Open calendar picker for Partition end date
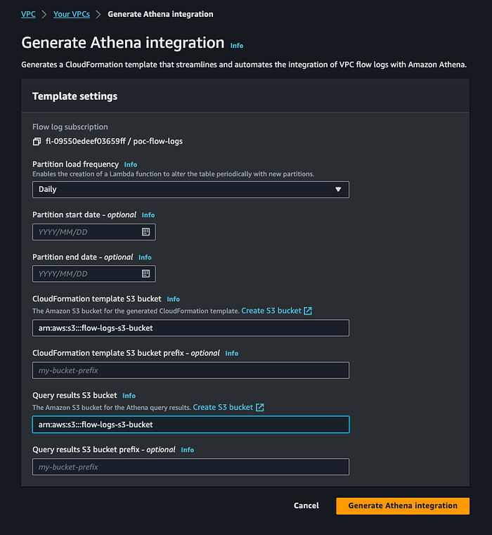Viewport: 492px width, 535px height. tap(145, 273)
